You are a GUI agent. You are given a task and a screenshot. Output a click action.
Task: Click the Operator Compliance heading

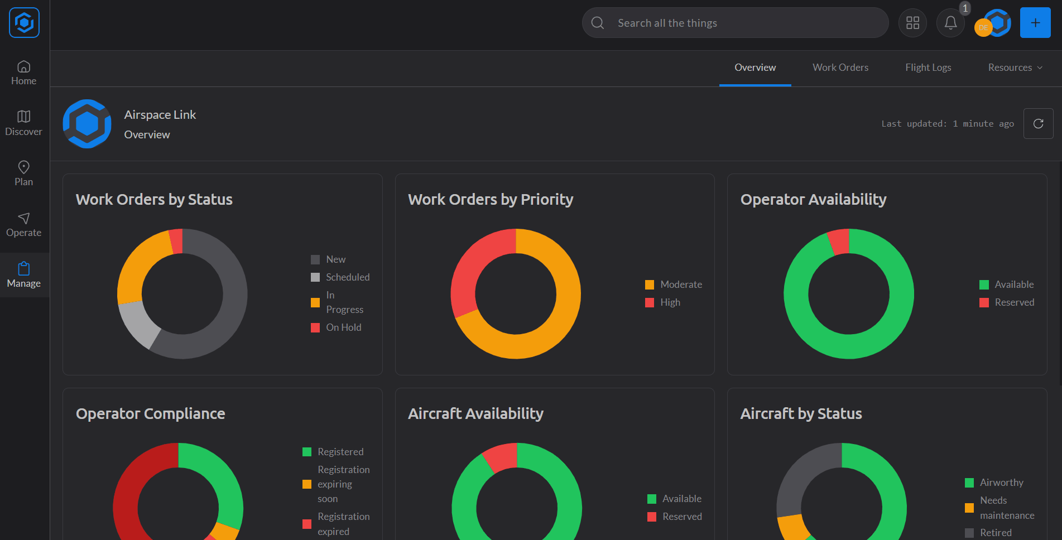click(x=151, y=414)
